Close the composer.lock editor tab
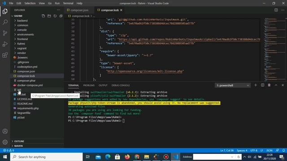The image size is (287, 161). click(121, 10)
